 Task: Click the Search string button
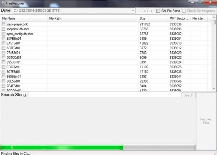(x=188, y=95)
